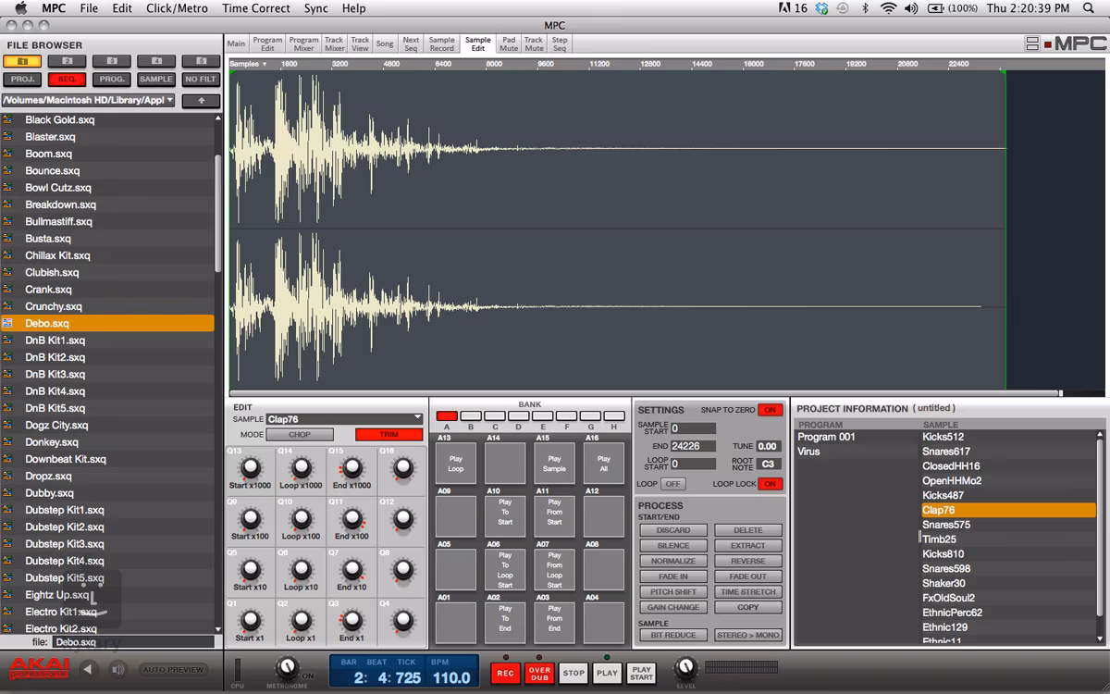Open the Time Correct menu
1110x694 pixels.
click(256, 8)
